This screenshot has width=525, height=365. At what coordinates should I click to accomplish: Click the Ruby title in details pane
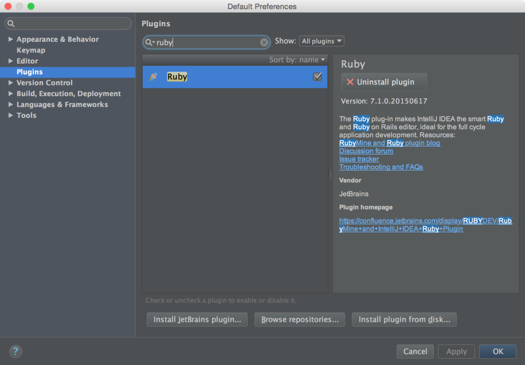pos(353,64)
